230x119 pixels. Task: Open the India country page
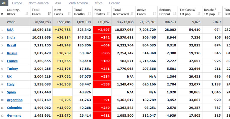[11, 38]
